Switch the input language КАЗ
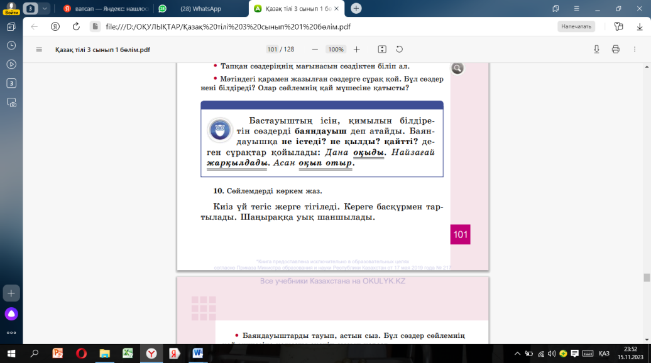Image resolution: width=651 pixels, height=363 pixels. [604, 354]
